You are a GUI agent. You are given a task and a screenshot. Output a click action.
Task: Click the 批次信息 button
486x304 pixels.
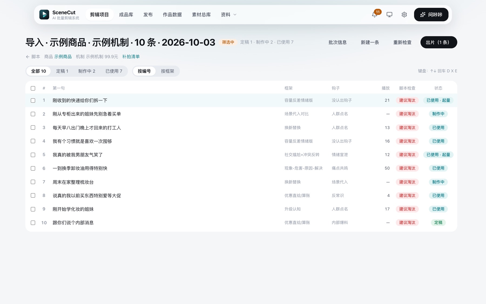click(337, 42)
